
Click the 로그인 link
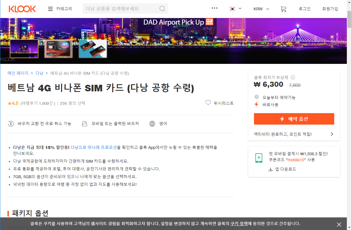tap(304, 9)
